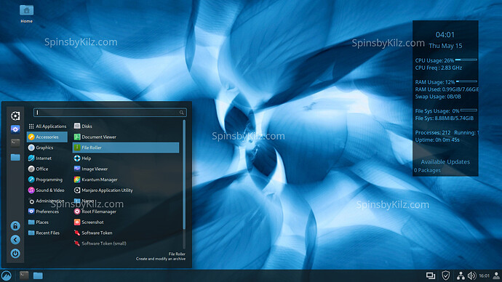Launch File Roller archive manager

pyautogui.click(x=126, y=148)
